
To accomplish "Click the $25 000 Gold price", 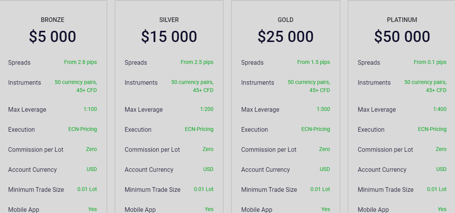I will 285,37.
